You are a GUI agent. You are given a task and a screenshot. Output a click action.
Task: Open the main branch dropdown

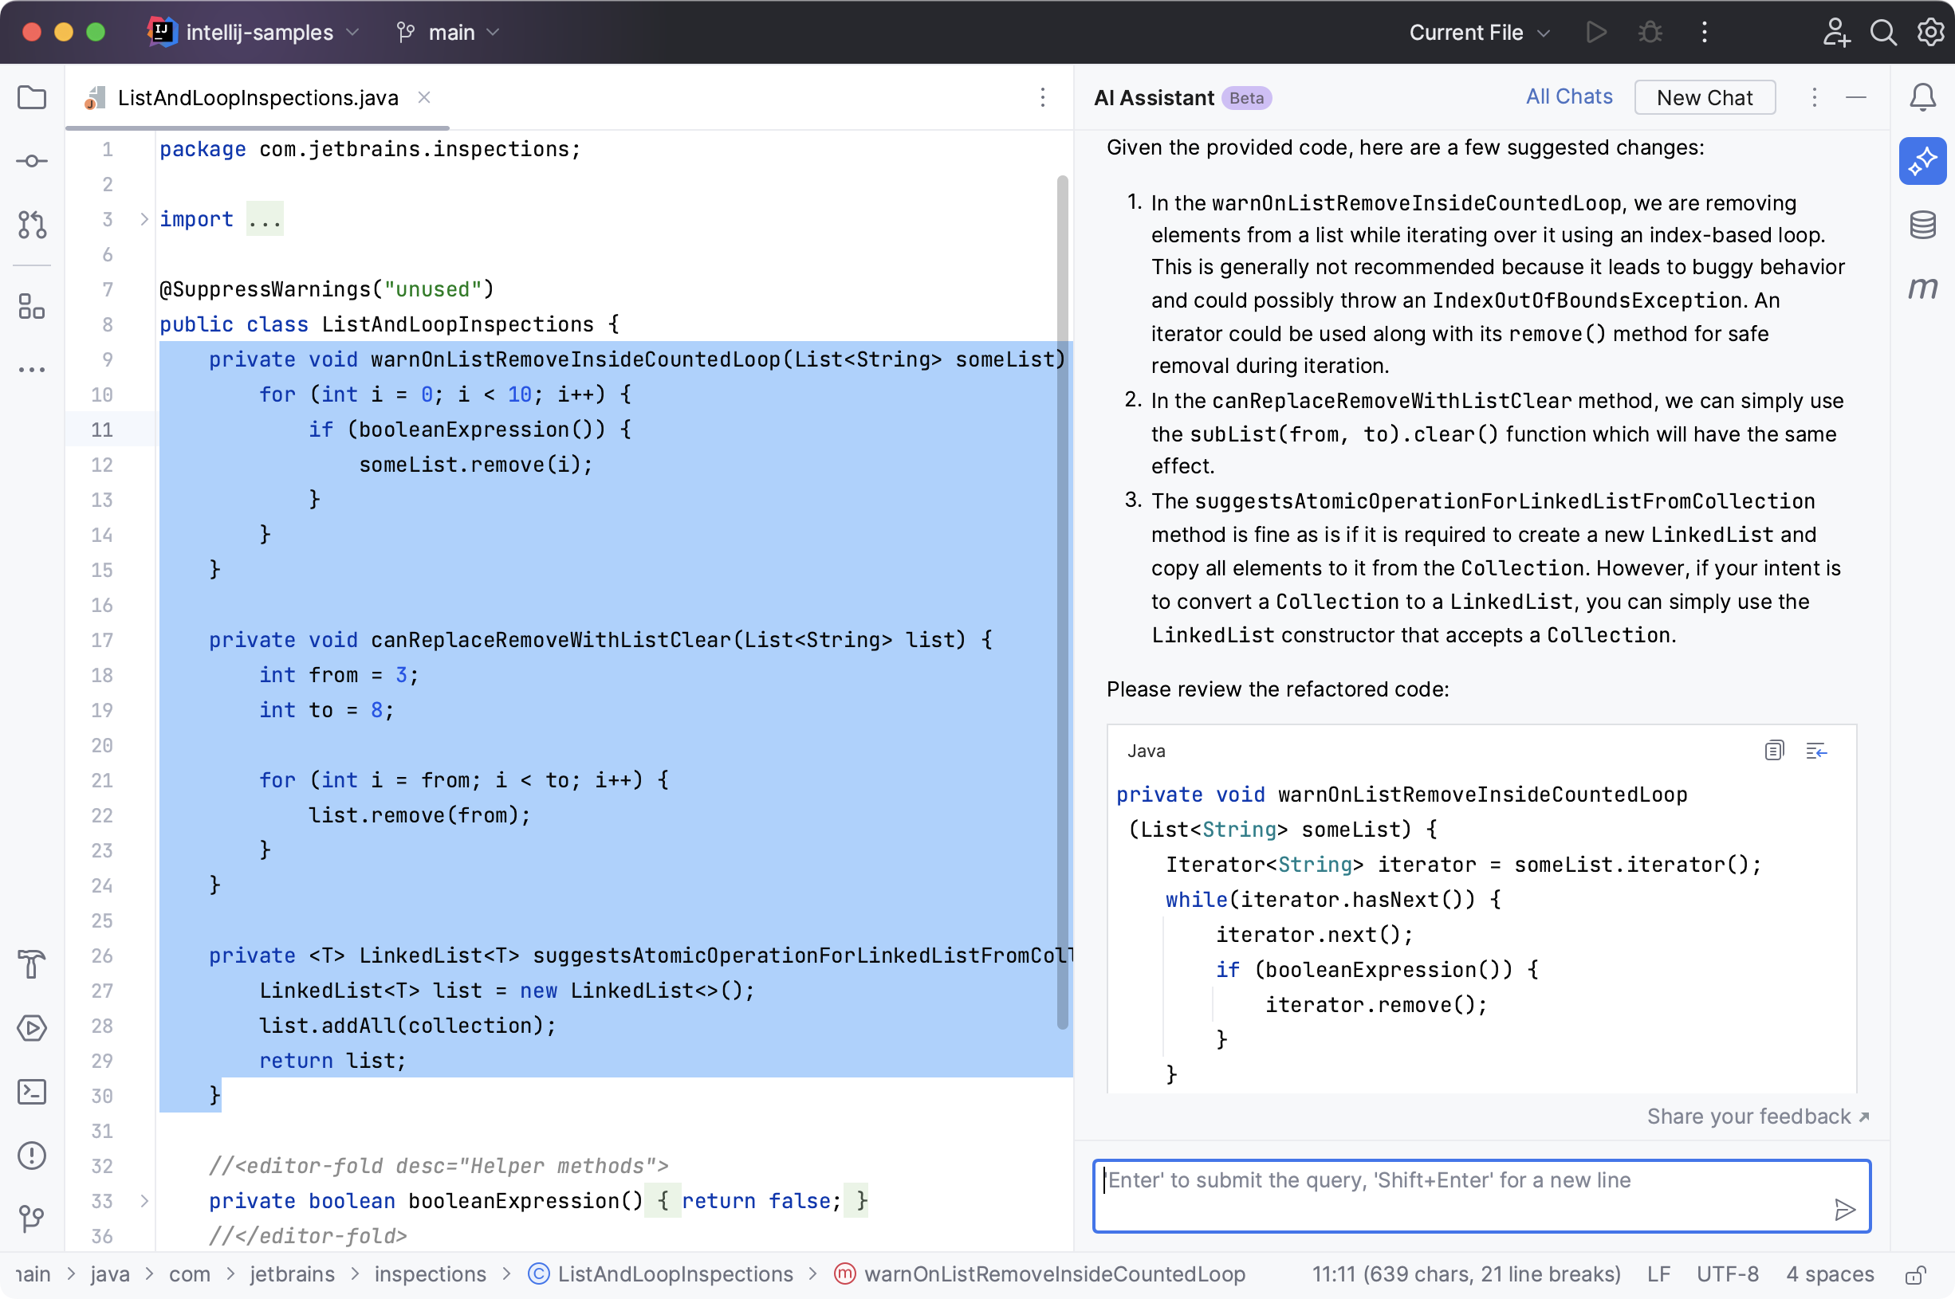(448, 33)
